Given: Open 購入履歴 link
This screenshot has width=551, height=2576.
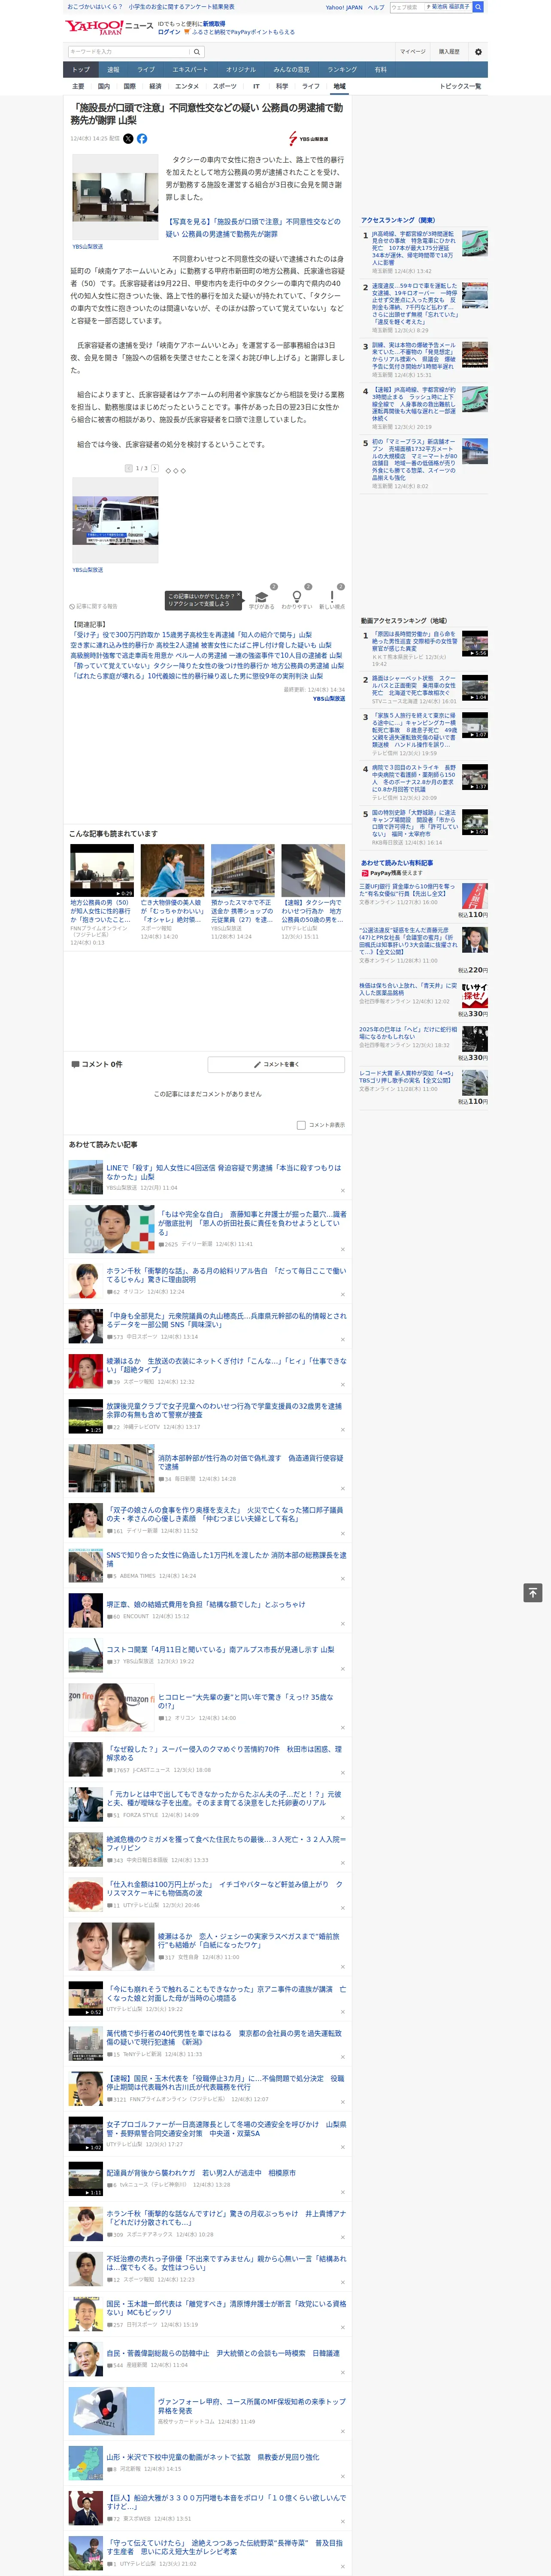Looking at the screenshot, I should [x=449, y=51].
